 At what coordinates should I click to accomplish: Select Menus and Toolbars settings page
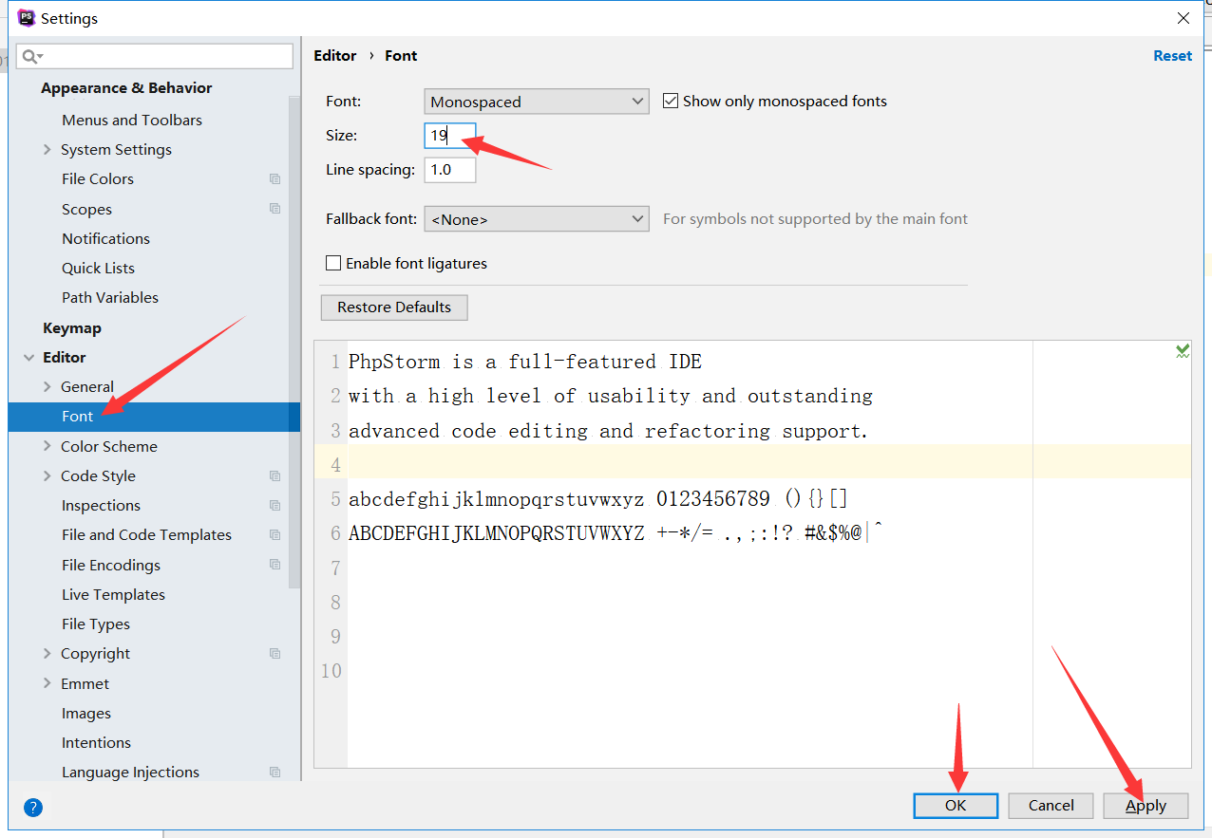(x=132, y=120)
